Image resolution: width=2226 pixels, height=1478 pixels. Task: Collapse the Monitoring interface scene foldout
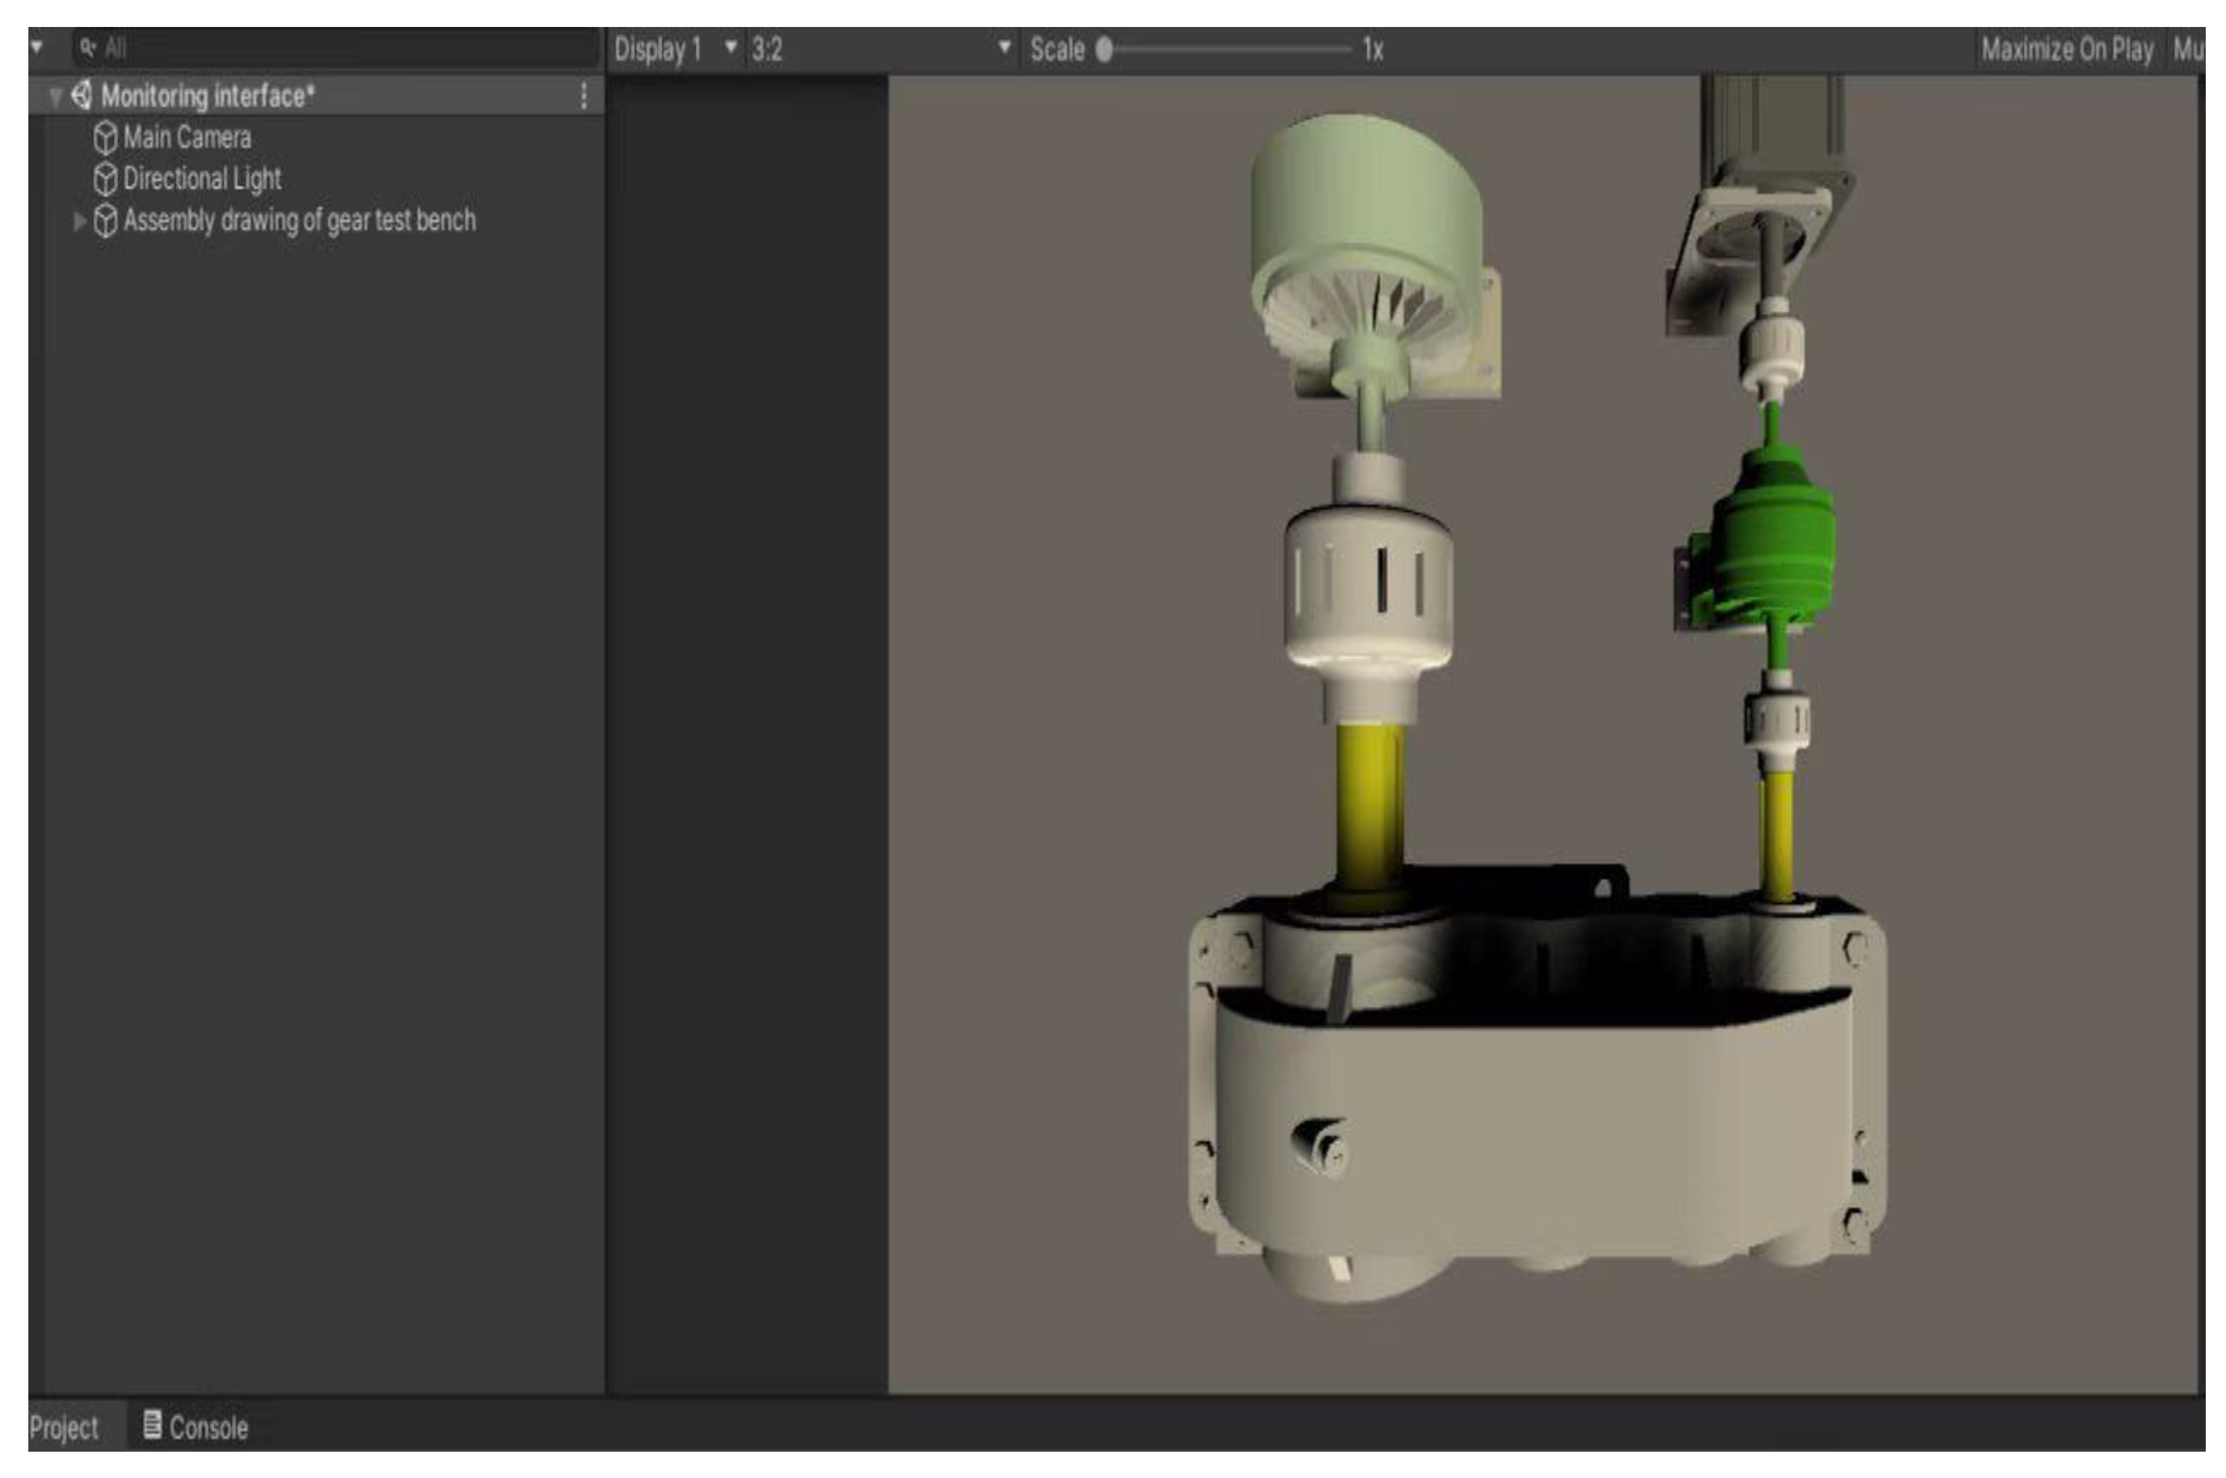pos(55,96)
